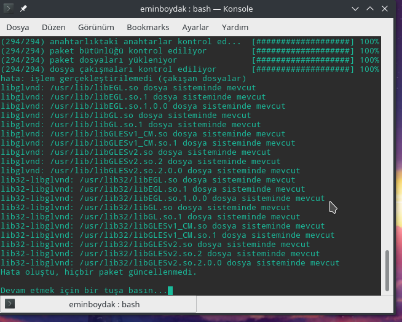Screen dimensions: 402x322
Task: Click the line with /usr/lib/libGLESv2.so.2.0.0
Action: tap(150, 171)
